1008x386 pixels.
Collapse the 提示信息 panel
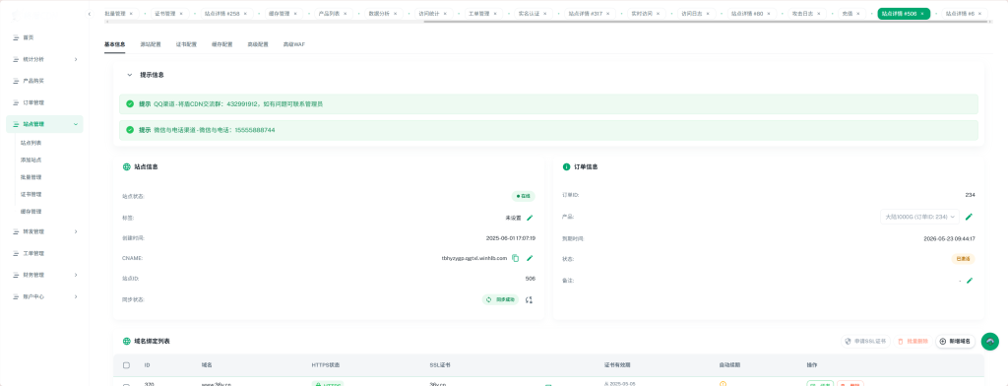coord(129,75)
